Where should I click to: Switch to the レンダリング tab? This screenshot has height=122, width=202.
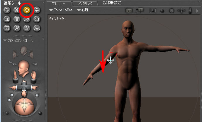pyautogui.click(x=85, y=4)
